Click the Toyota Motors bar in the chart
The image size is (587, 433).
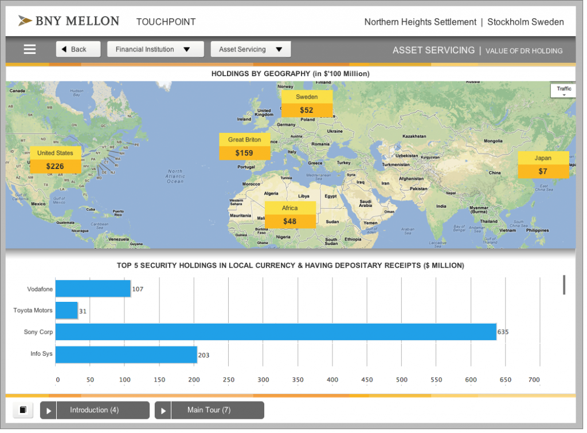click(x=66, y=310)
